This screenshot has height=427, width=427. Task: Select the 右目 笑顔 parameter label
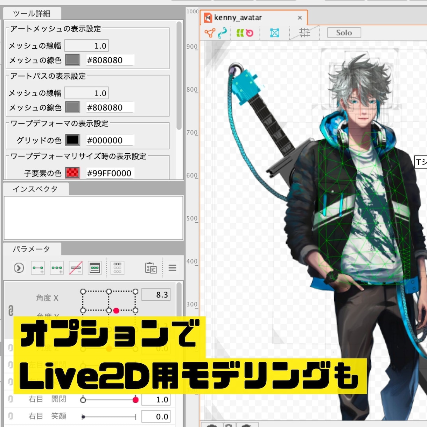click(47, 416)
